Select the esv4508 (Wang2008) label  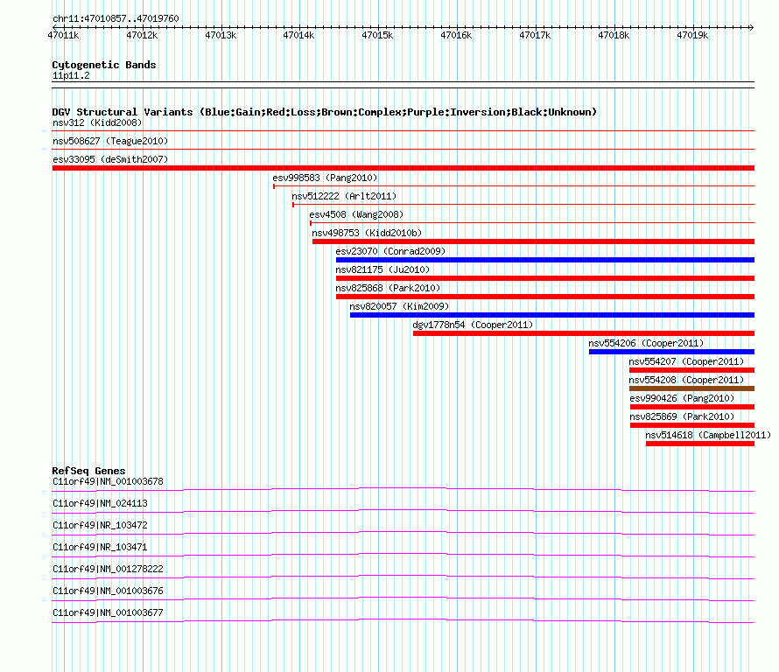click(356, 214)
